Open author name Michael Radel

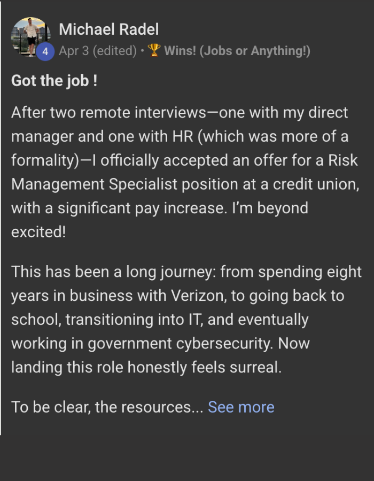click(x=108, y=29)
